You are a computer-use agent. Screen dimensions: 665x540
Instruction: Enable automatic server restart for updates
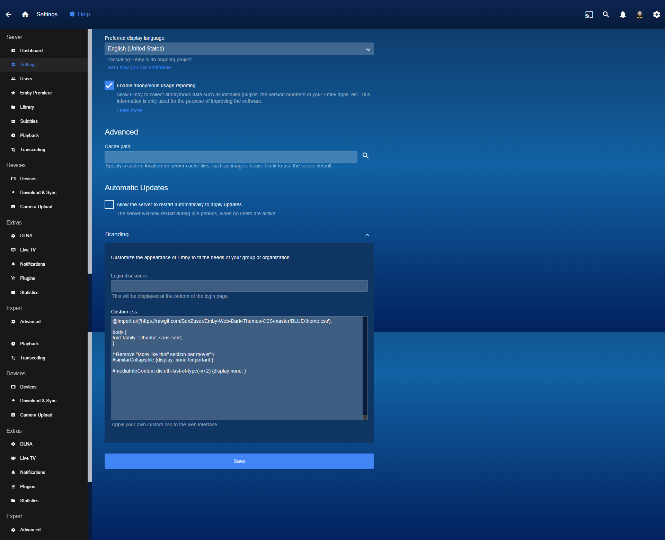(109, 204)
